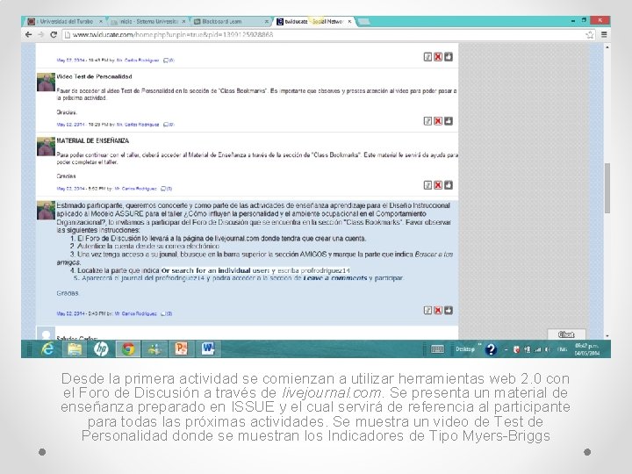Expand the Desktop toolbar chevron in taskbar
632x474 pixels.
click(x=479, y=345)
